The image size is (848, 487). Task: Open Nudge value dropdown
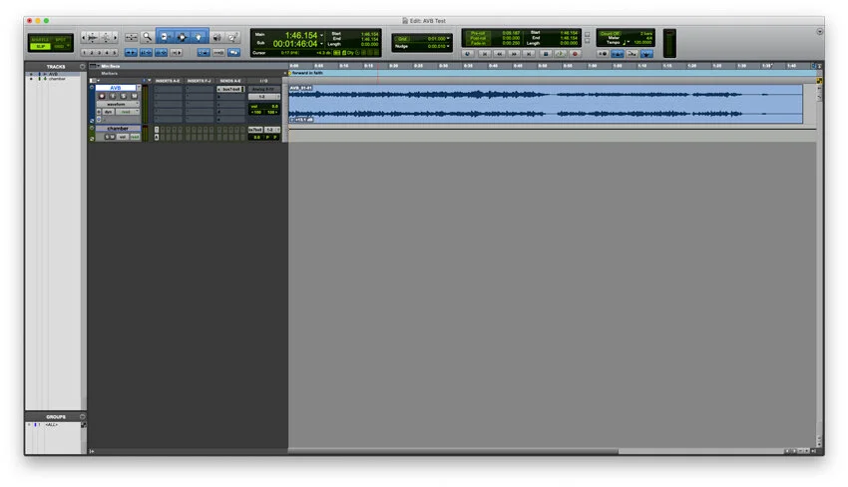coord(448,47)
